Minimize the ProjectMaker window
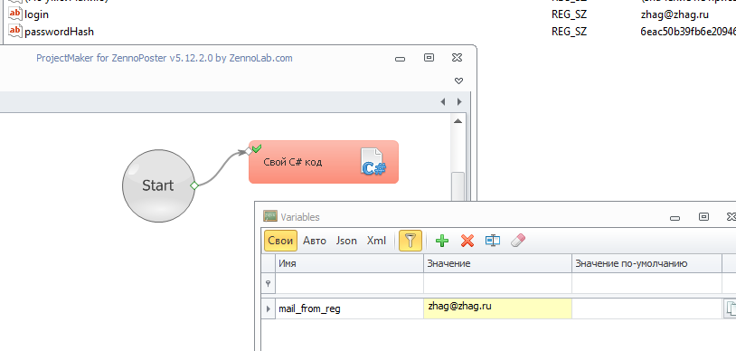The image size is (736, 351). (x=400, y=58)
